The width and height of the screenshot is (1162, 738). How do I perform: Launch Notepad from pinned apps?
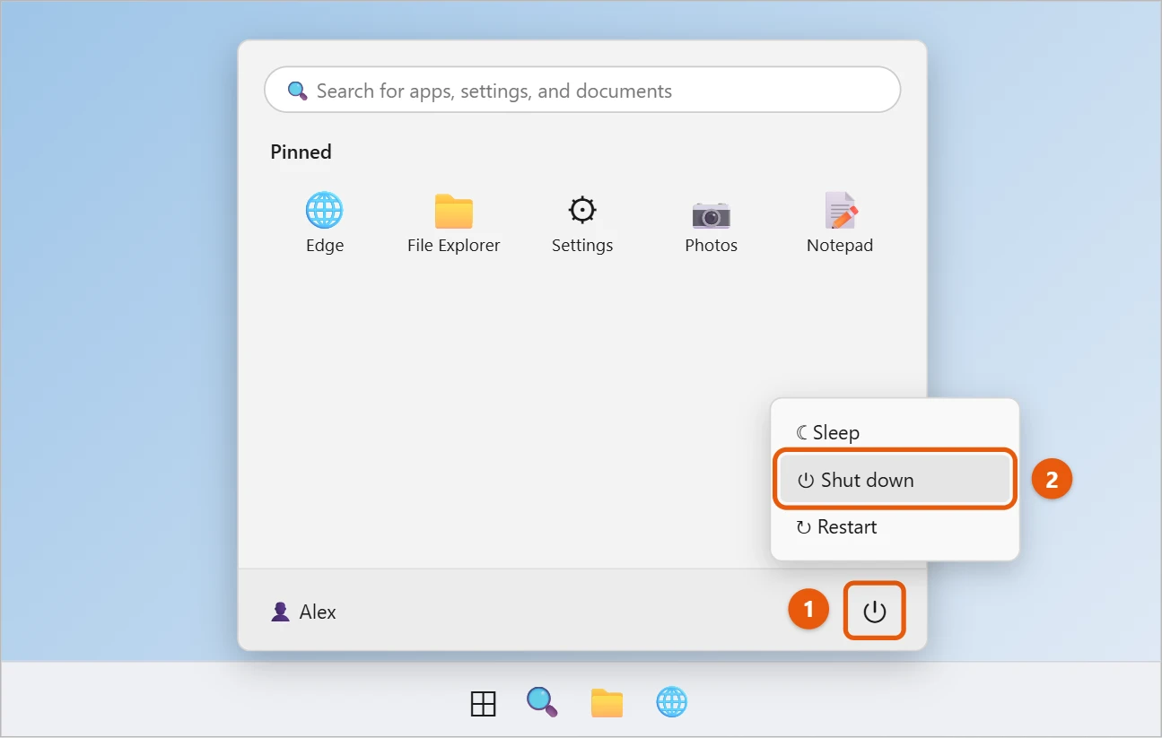(x=840, y=223)
